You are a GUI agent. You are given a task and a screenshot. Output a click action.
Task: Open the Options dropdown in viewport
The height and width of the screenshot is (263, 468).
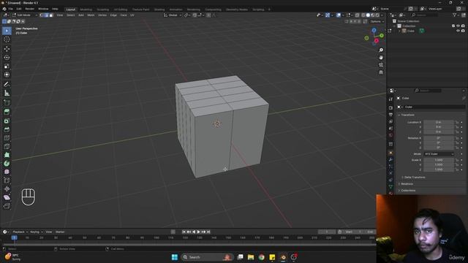point(377,21)
